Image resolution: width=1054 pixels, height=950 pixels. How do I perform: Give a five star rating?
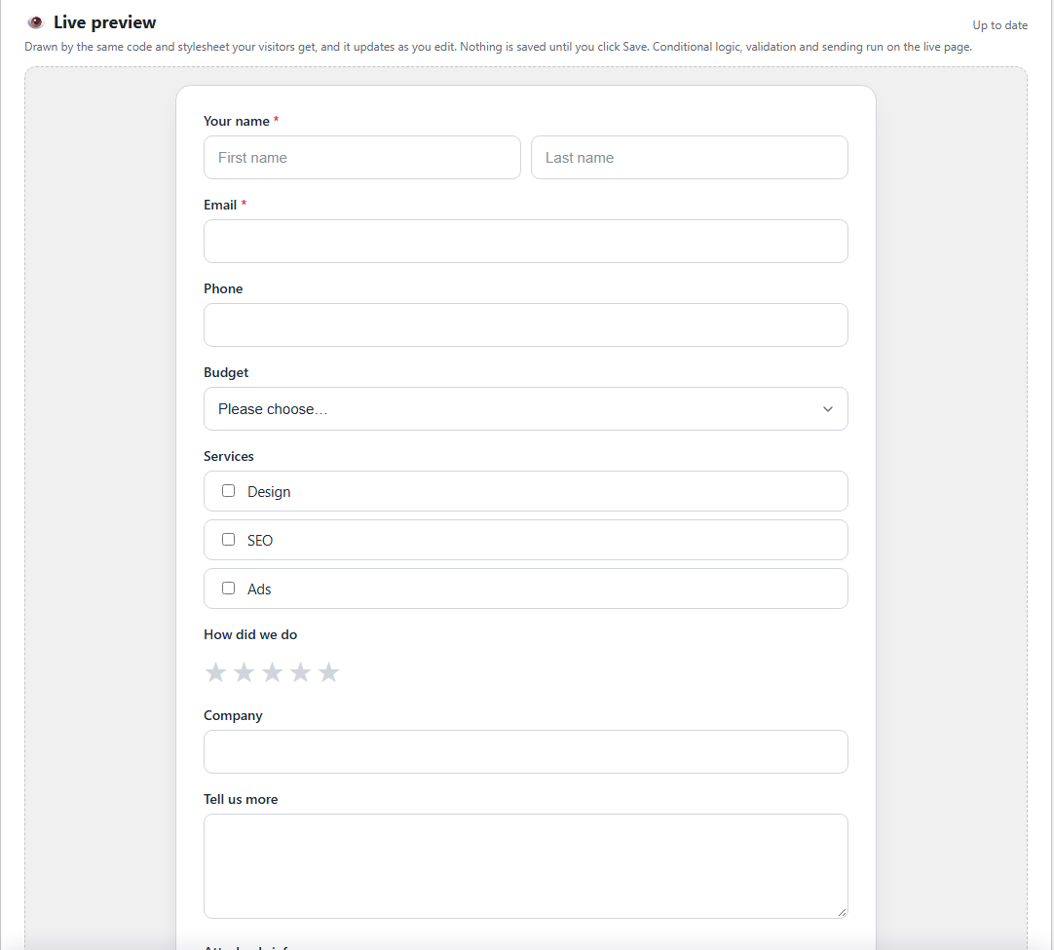pos(328,671)
